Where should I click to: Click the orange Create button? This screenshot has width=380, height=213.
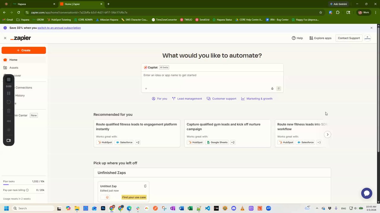[x=24, y=50]
